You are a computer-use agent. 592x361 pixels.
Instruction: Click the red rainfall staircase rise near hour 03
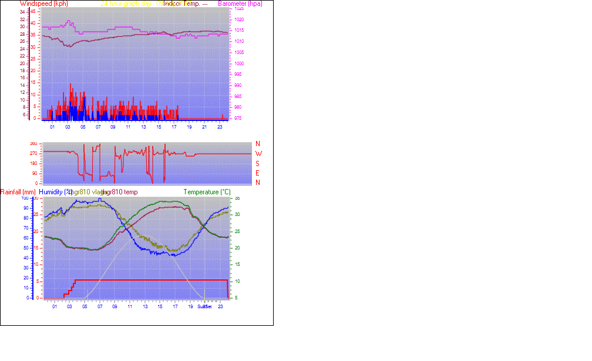pyautogui.click(x=70, y=288)
